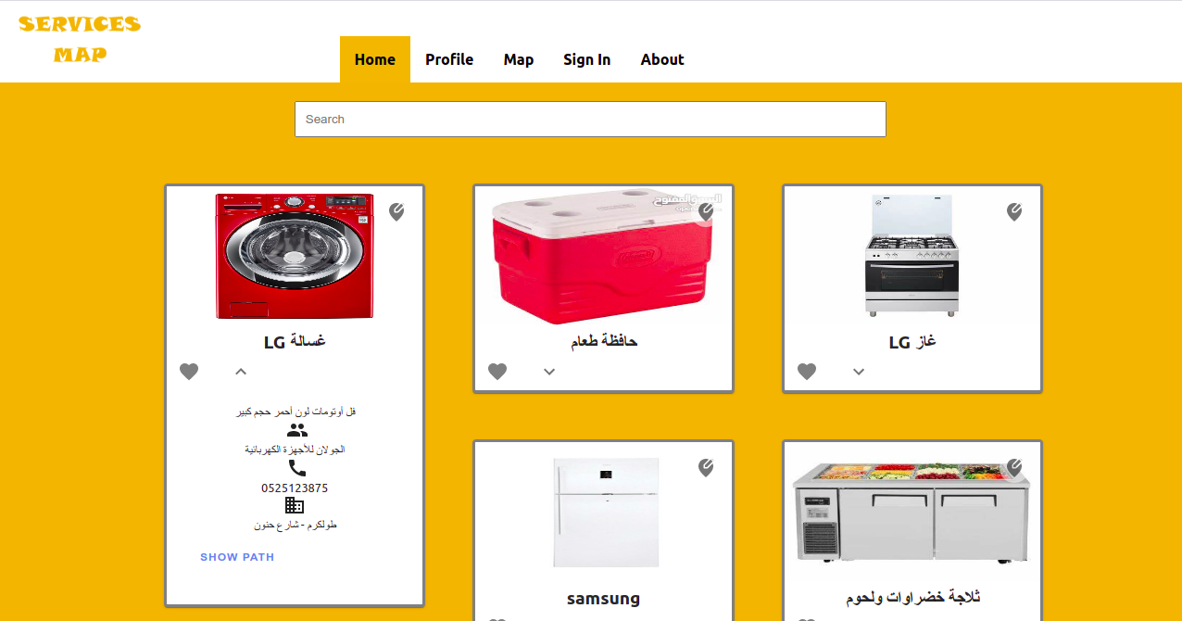
Task: Click the location pin on samsung fridge card
Action: pos(706,467)
